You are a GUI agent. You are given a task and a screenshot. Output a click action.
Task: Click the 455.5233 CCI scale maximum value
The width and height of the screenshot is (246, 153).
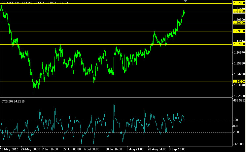click(240, 100)
